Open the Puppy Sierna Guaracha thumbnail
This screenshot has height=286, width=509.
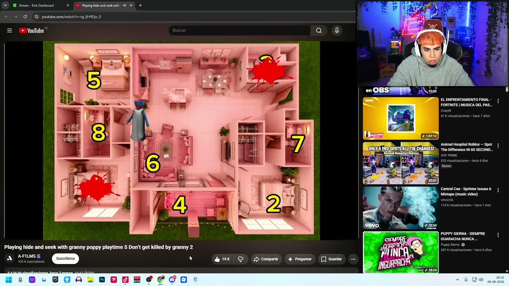click(x=401, y=253)
